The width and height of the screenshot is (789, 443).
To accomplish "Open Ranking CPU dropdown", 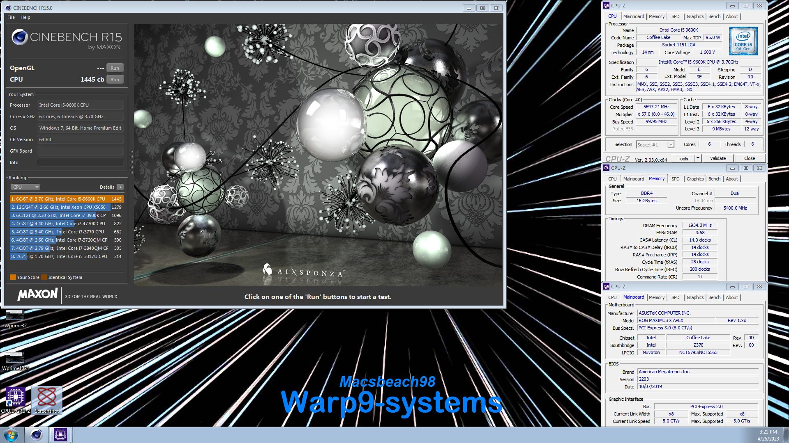I will [25, 187].
